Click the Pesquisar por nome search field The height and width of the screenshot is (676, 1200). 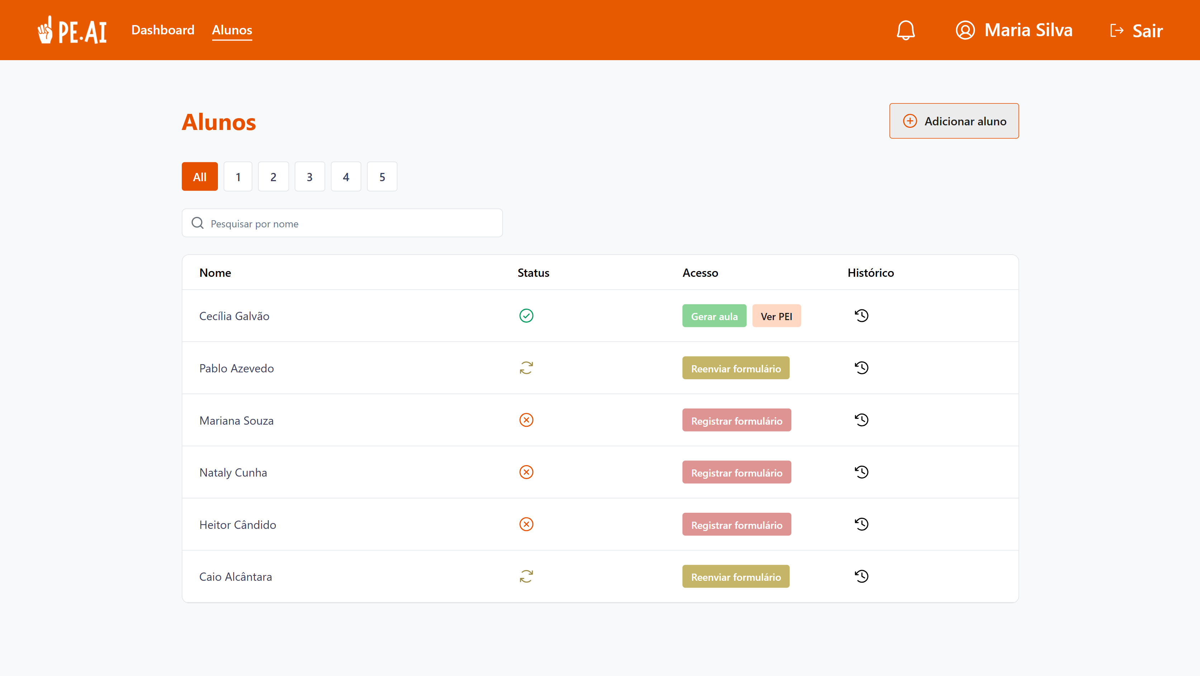tap(342, 223)
